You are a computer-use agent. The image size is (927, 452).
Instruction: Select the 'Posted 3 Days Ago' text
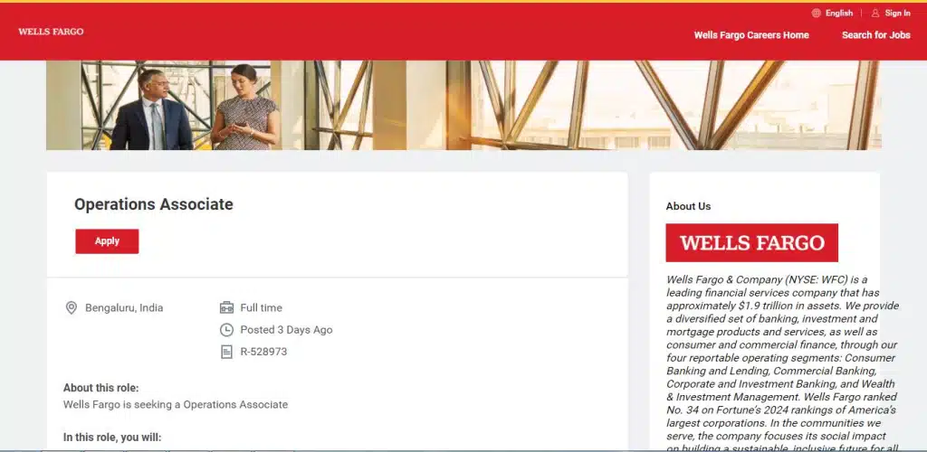(286, 330)
